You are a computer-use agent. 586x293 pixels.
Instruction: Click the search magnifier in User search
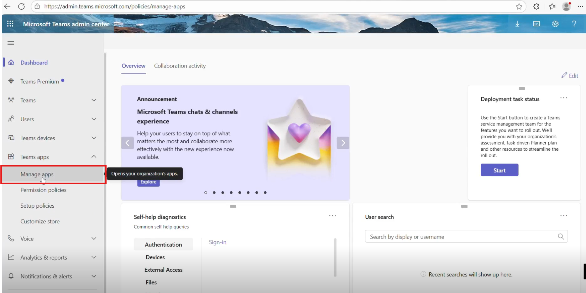(x=561, y=237)
